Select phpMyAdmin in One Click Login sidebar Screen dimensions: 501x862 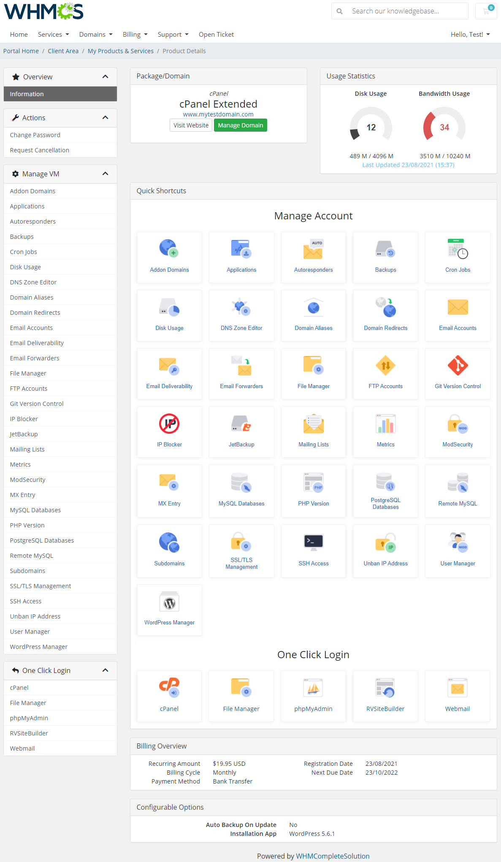coord(60,718)
